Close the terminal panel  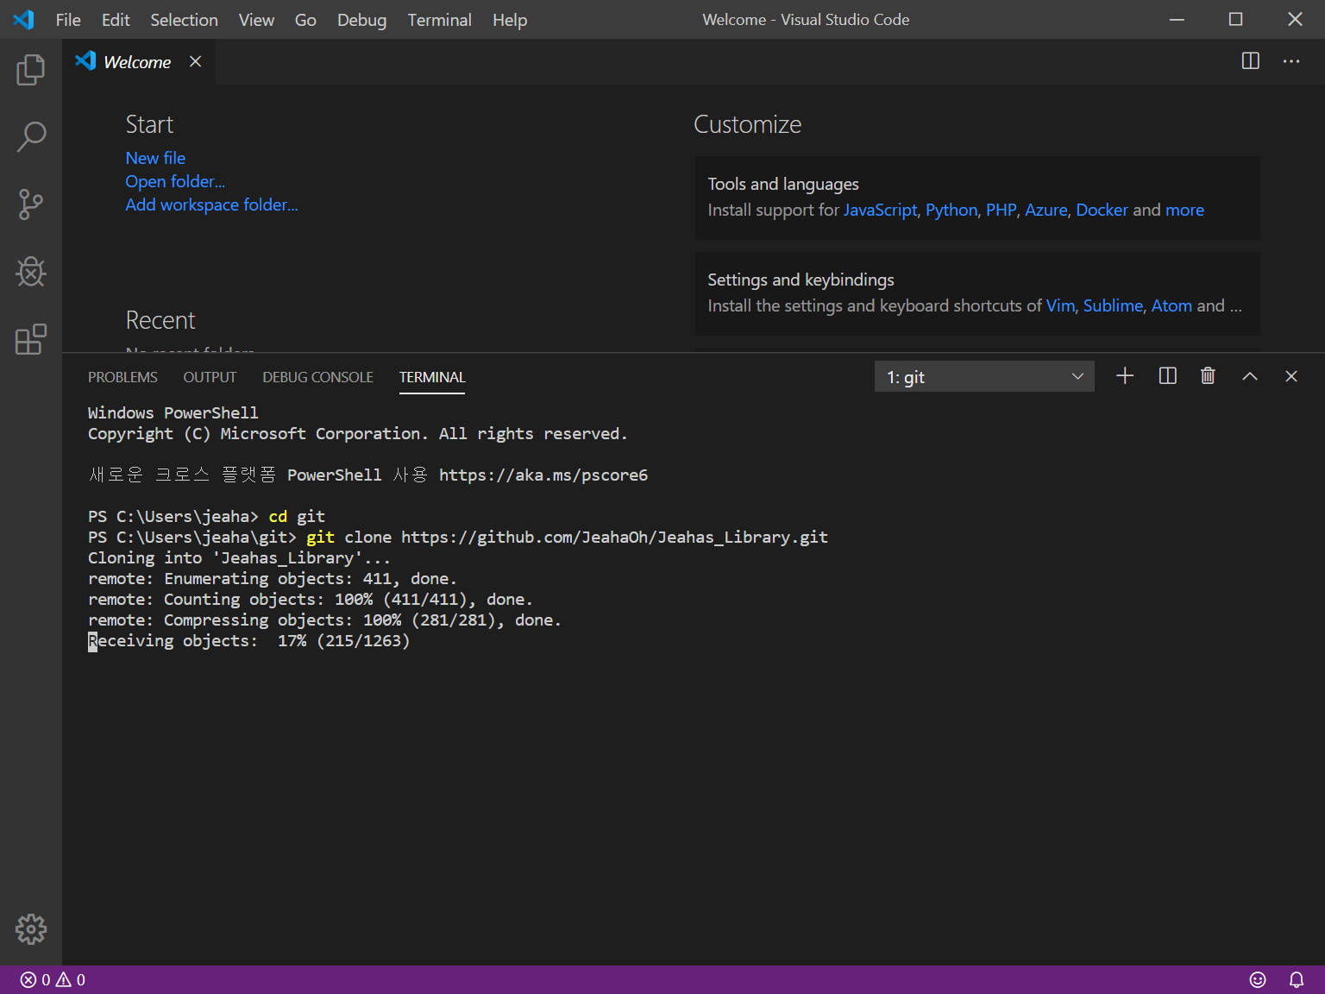[x=1291, y=376]
